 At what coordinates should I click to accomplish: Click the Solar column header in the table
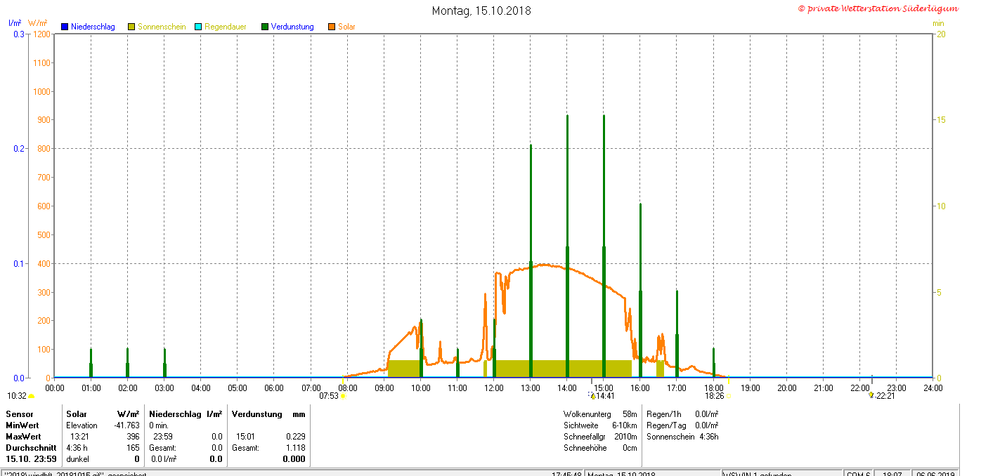point(77,414)
